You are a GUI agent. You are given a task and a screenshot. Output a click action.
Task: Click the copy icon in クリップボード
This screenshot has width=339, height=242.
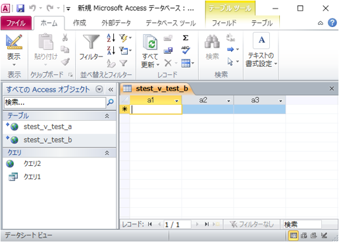pos(65,49)
